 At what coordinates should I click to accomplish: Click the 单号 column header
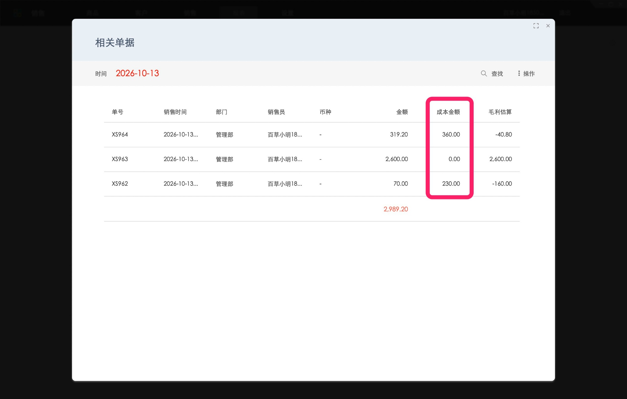pos(118,112)
